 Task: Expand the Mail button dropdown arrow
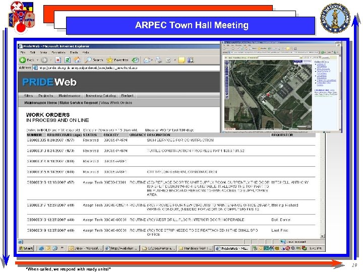click(x=152, y=60)
